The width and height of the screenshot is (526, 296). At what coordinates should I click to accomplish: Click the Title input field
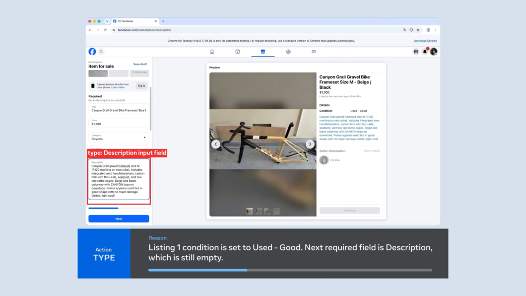(x=119, y=109)
